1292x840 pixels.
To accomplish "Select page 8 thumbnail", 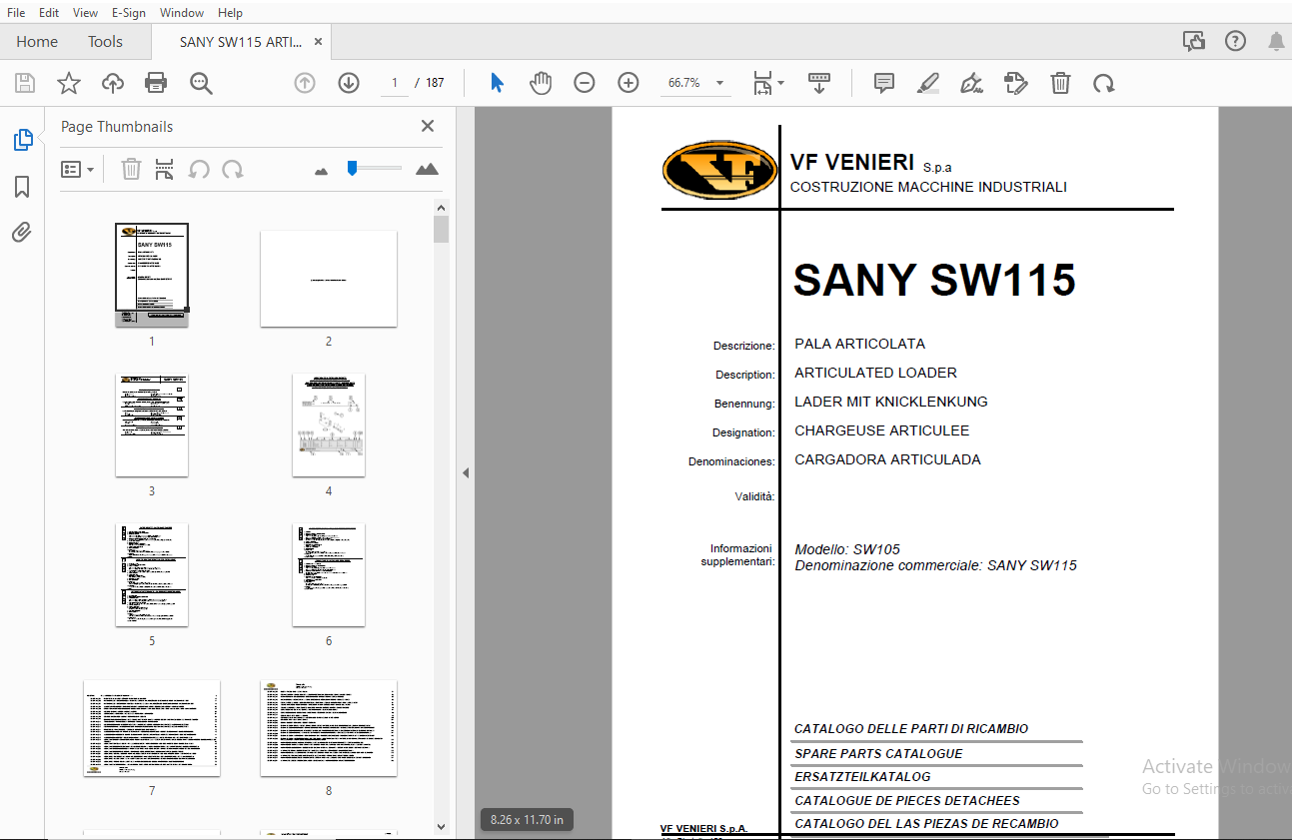I will pos(329,728).
